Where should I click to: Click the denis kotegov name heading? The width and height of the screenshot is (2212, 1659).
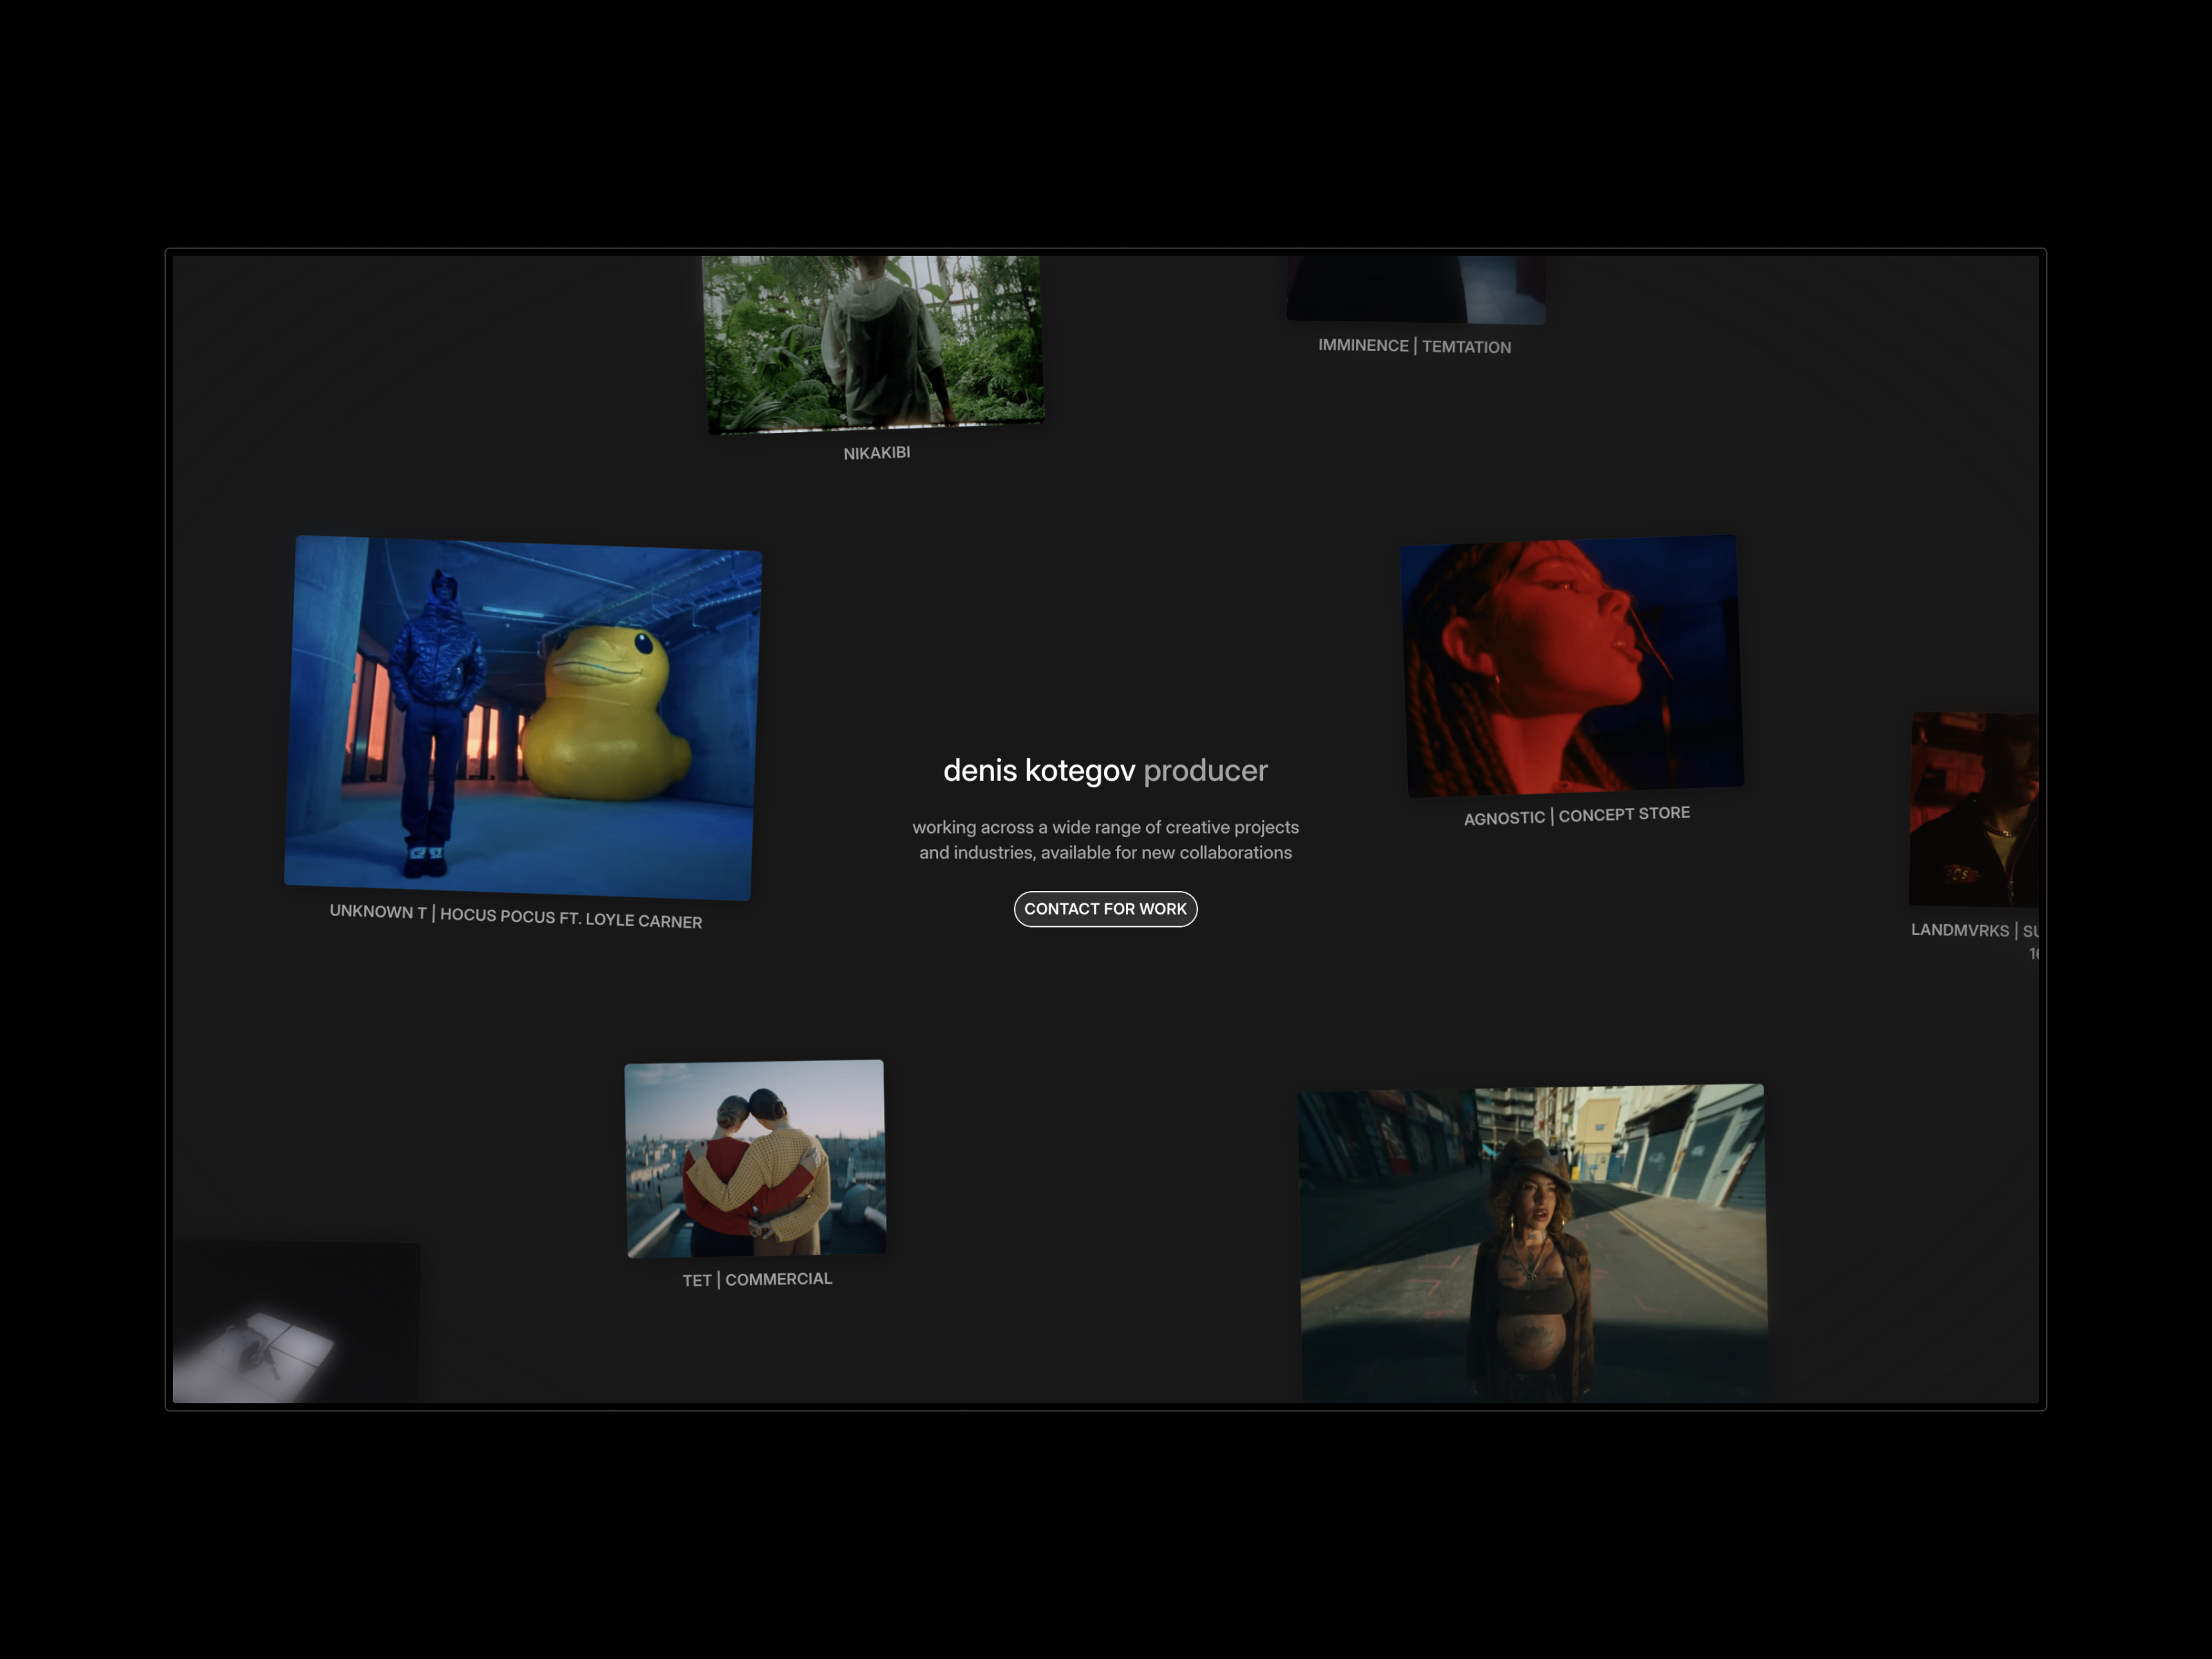[1040, 771]
